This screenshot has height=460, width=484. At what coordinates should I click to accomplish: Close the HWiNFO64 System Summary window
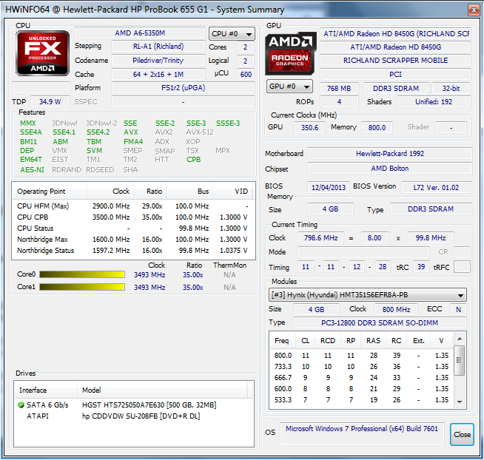point(474,10)
